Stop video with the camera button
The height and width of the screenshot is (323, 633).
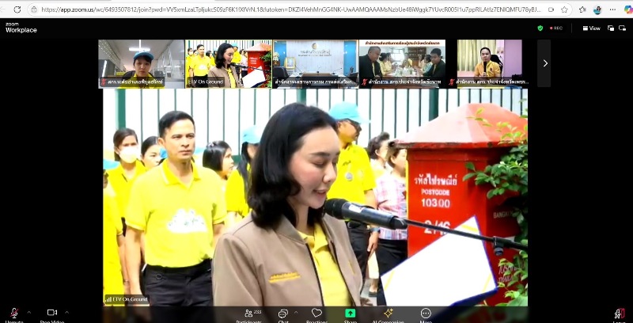tap(52, 313)
